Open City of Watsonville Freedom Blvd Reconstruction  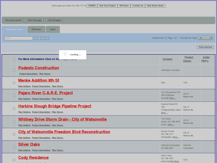(64, 132)
